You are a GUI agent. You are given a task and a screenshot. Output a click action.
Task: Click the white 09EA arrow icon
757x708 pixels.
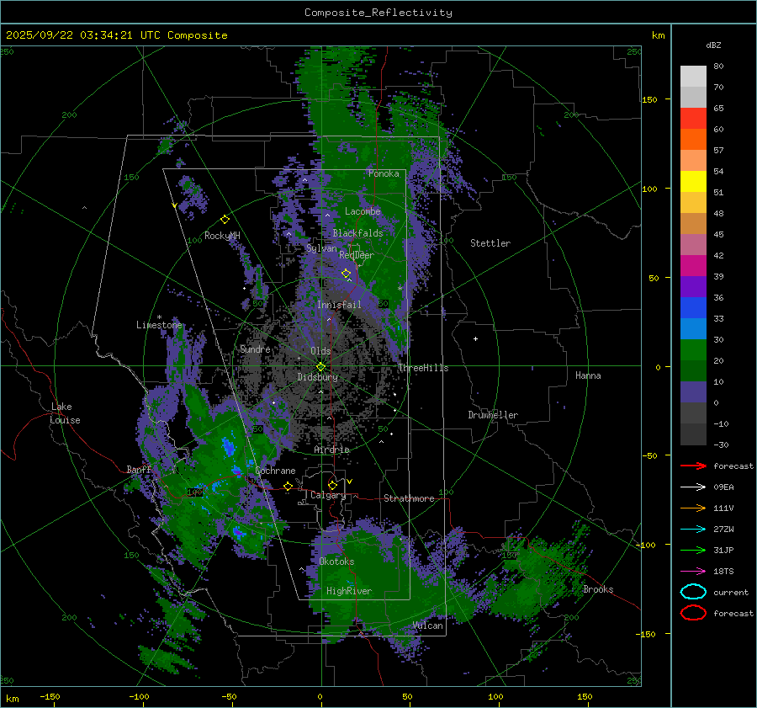point(693,487)
